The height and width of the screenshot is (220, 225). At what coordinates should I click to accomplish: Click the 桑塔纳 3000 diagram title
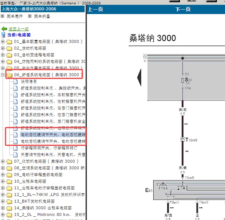coord(153,38)
